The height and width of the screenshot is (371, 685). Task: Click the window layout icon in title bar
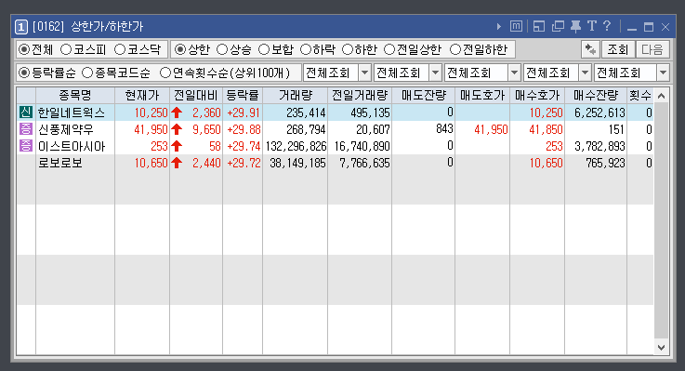pos(539,26)
